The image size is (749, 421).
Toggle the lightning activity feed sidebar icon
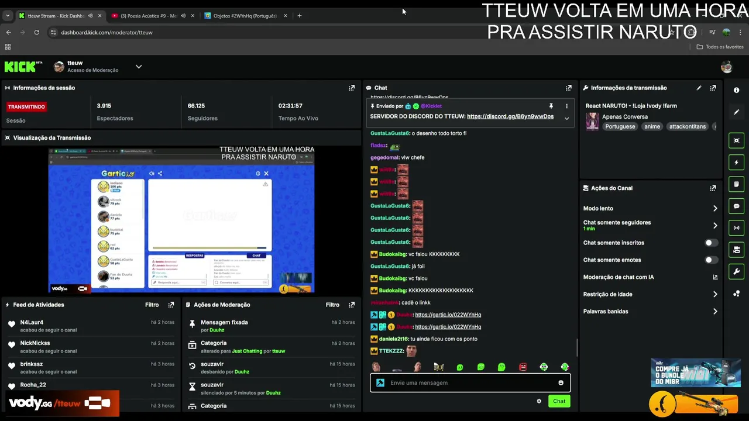point(736,162)
